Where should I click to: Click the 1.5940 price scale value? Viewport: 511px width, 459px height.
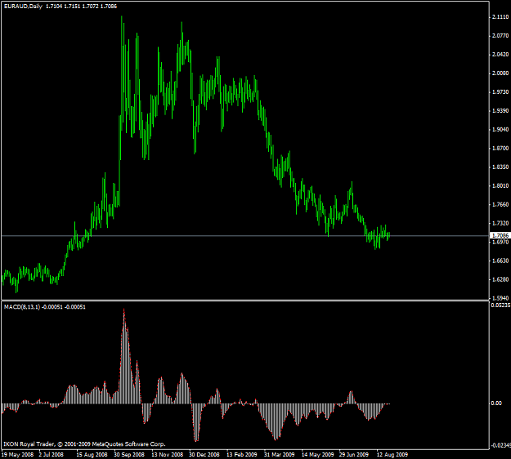click(x=500, y=298)
